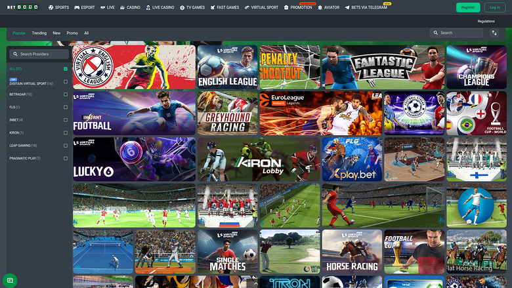512x288 pixels.
Task: Check the Leap Gaming provider checkbox
Action: pyautogui.click(x=66, y=146)
